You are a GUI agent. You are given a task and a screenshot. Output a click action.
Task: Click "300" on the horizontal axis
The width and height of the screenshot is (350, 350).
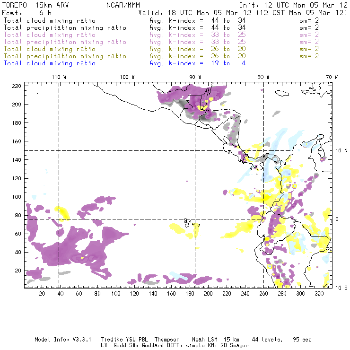click(300, 294)
